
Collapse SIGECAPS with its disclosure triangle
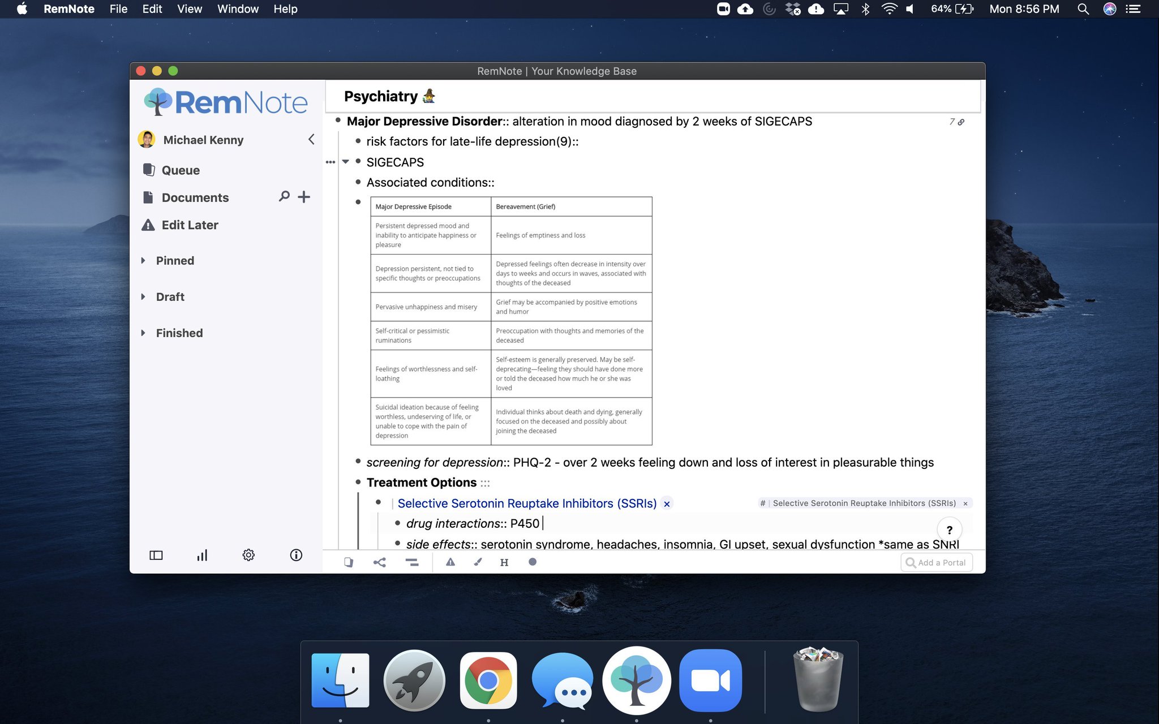click(x=346, y=162)
